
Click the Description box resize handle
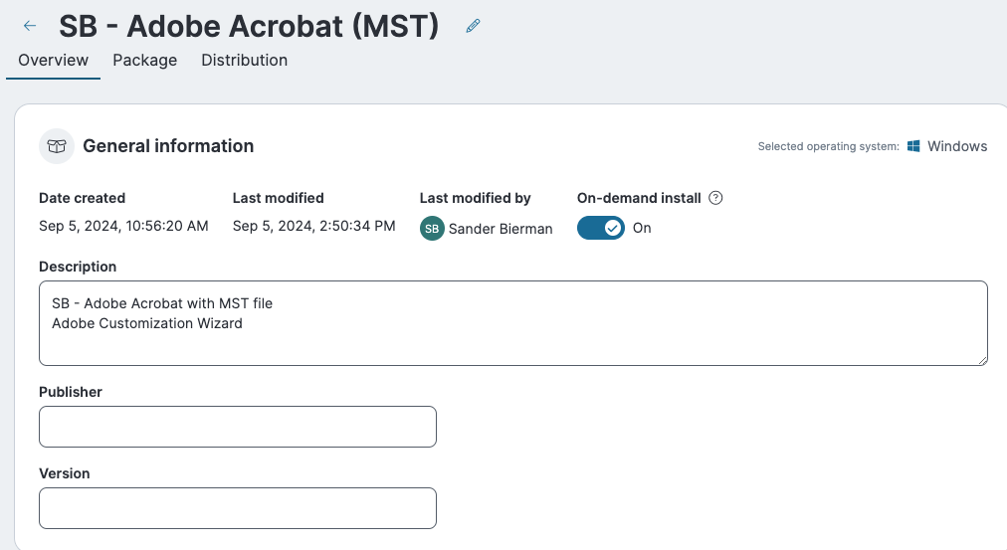tap(982, 359)
